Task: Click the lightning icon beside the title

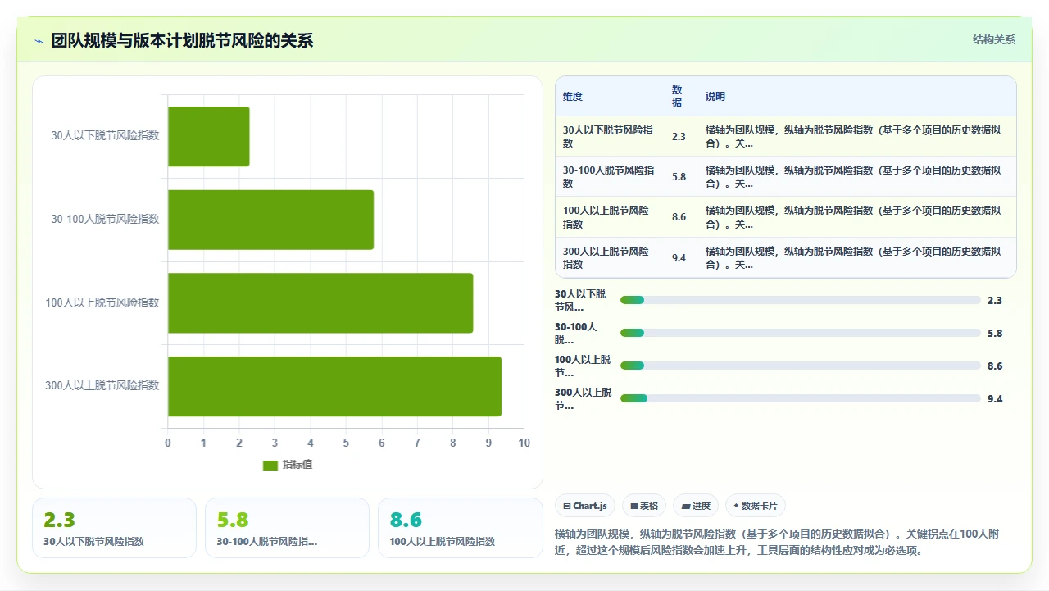Action: click(39, 41)
